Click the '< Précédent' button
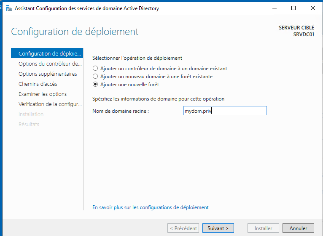This screenshot has width=323, height=236. pos(183,228)
